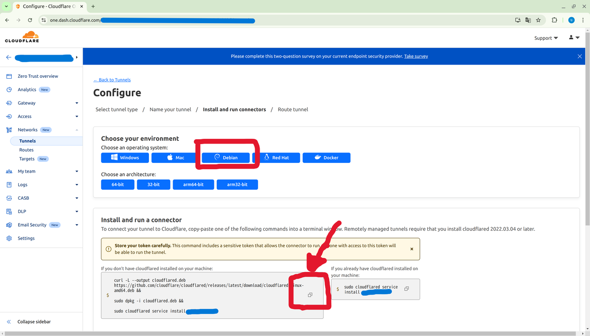Open Routes under Networks
This screenshot has height=336, width=590.
(x=27, y=150)
